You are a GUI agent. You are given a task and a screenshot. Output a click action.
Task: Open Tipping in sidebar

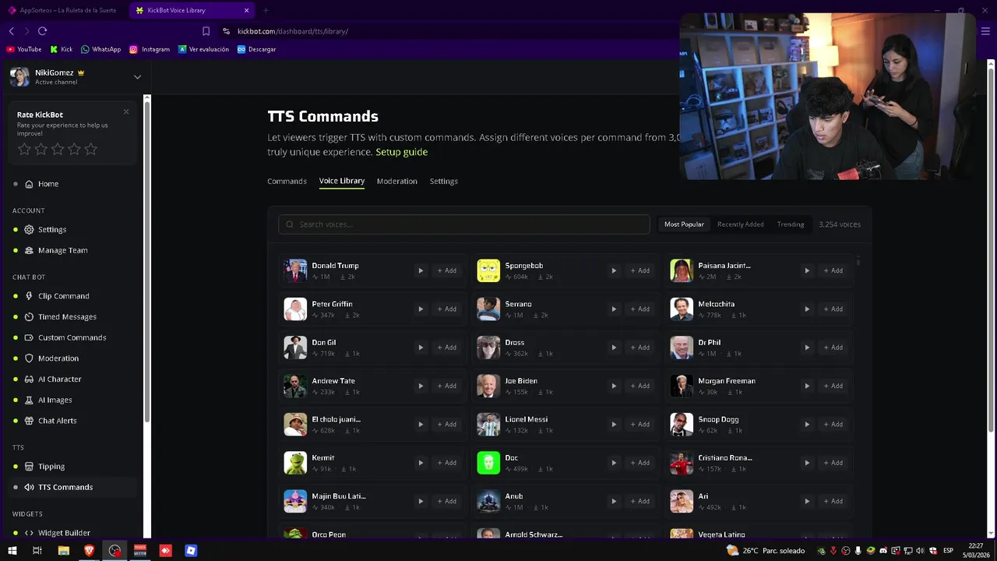coord(44,467)
